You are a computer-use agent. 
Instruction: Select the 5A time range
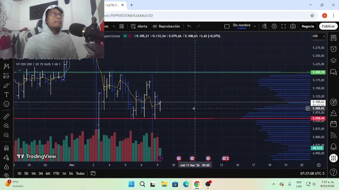(x=71, y=173)
